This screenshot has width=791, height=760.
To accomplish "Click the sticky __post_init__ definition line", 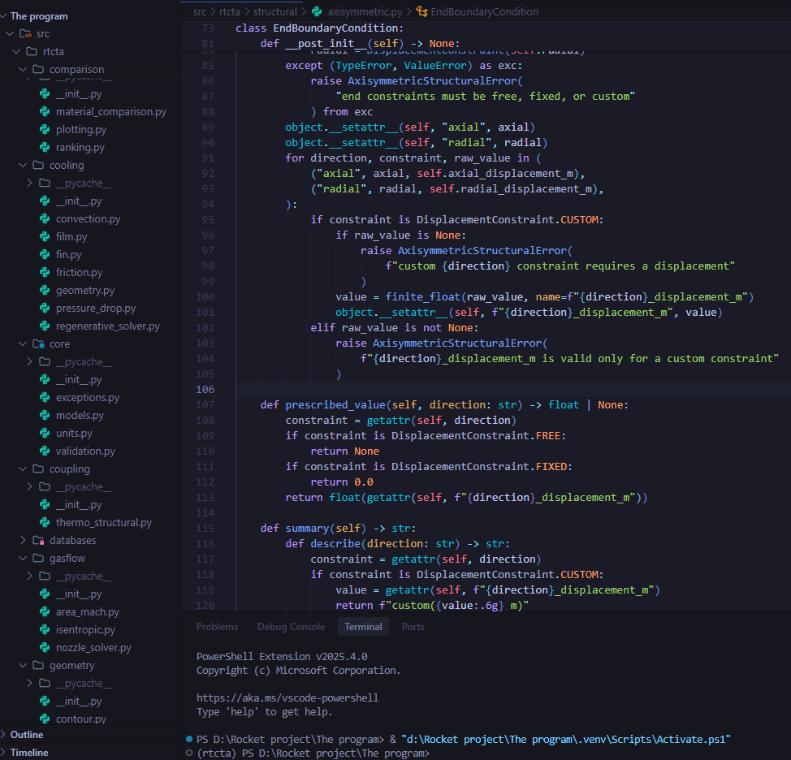I will click(x=361, y=44).
